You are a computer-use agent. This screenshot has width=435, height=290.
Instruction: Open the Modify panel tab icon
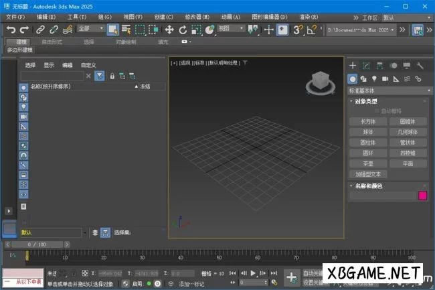point(366,66)
